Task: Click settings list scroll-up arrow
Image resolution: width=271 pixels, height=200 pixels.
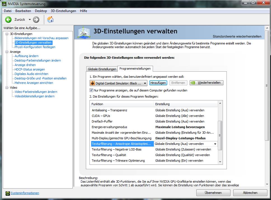Action: 220,103
